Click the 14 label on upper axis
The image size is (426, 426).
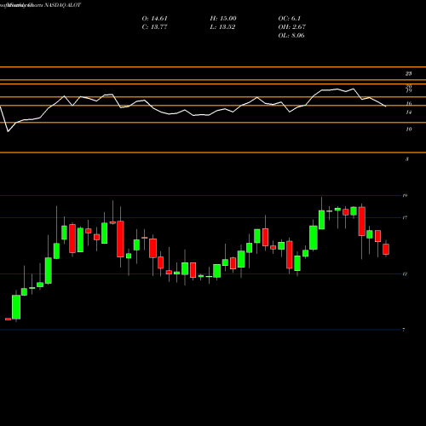408,112
